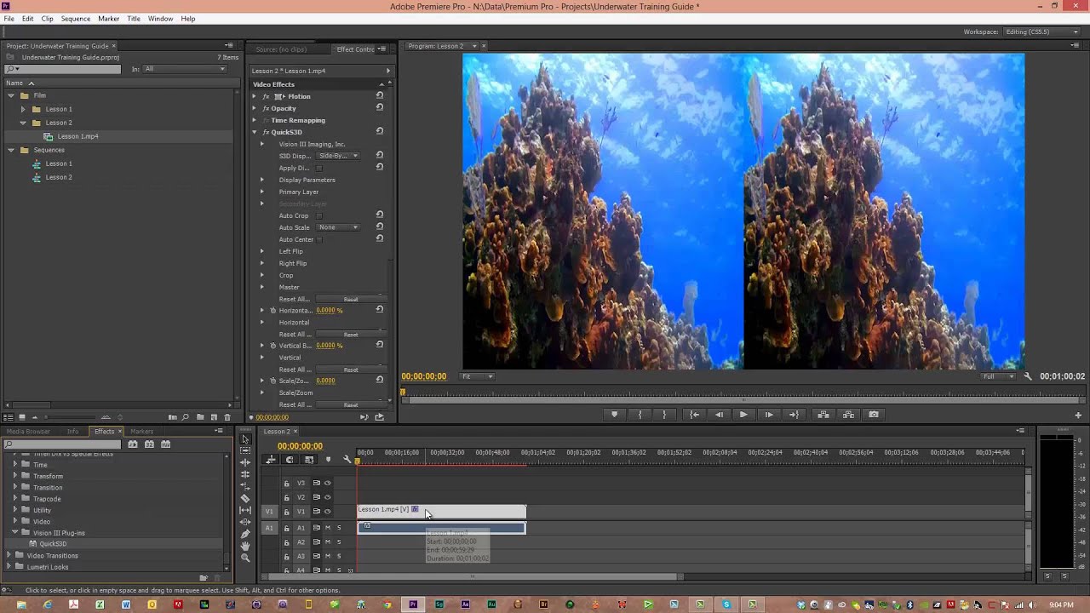The height and width of the screenshot is (613, 1090).
Task: Open timeline display settings wrench icon
Action: click(347, 460)
